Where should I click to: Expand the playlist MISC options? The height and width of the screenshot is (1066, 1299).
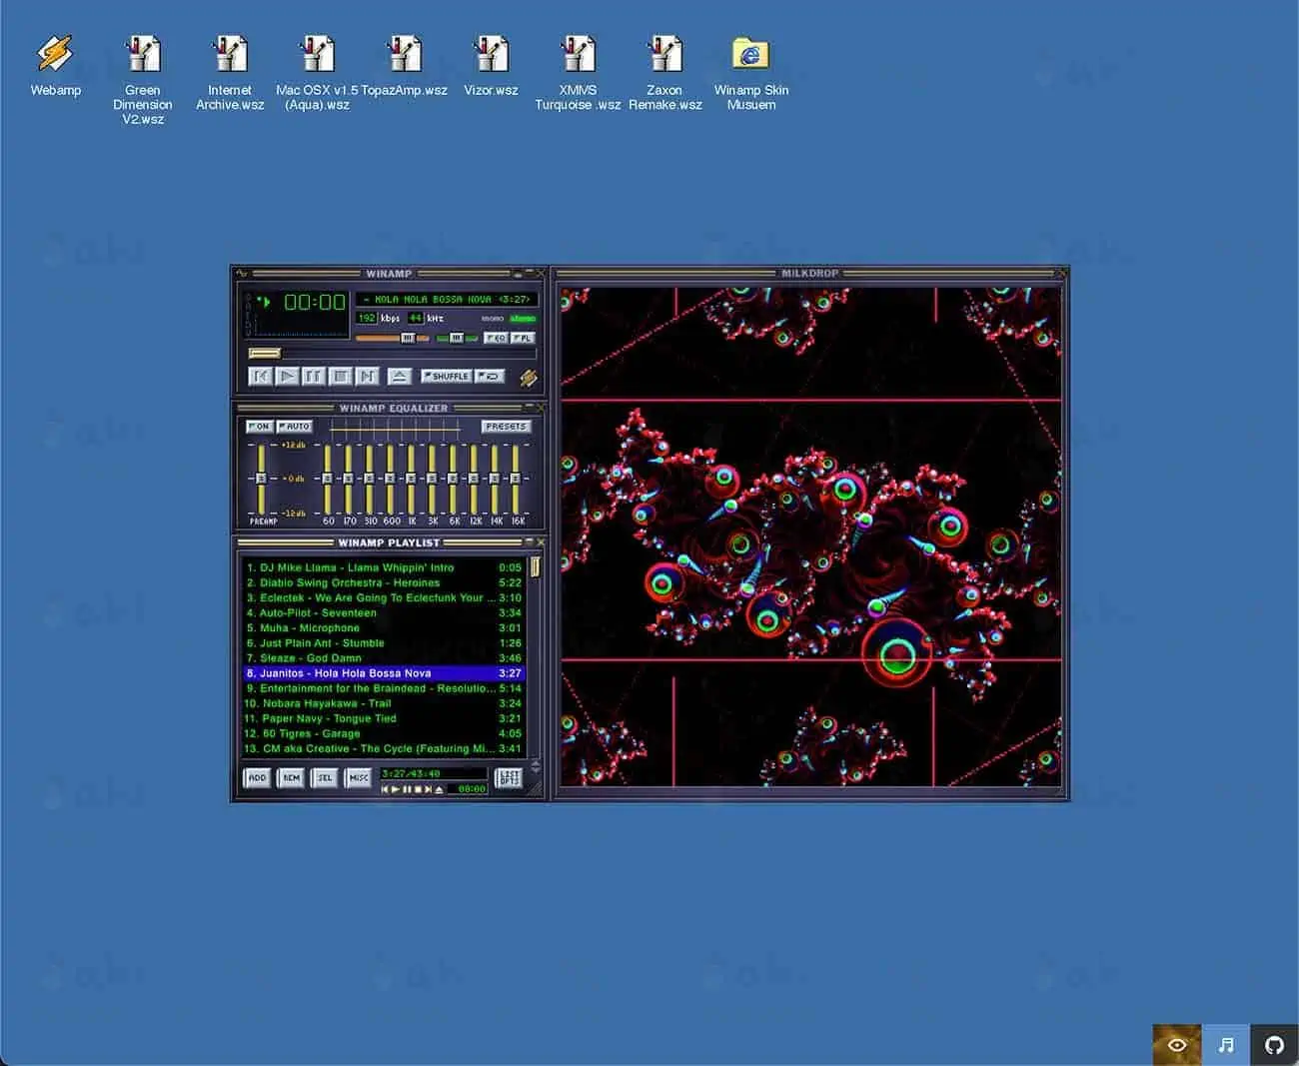tap(358, 777)
